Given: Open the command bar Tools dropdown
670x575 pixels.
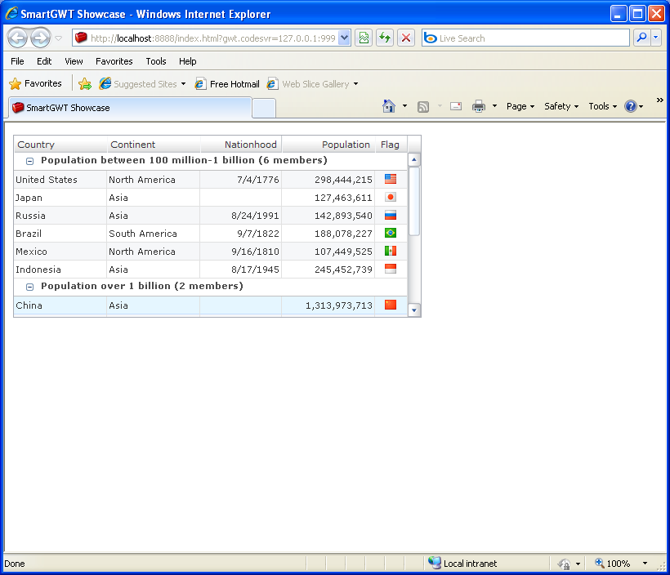Looking at the screenshot, I should click(x=602, y=106).
